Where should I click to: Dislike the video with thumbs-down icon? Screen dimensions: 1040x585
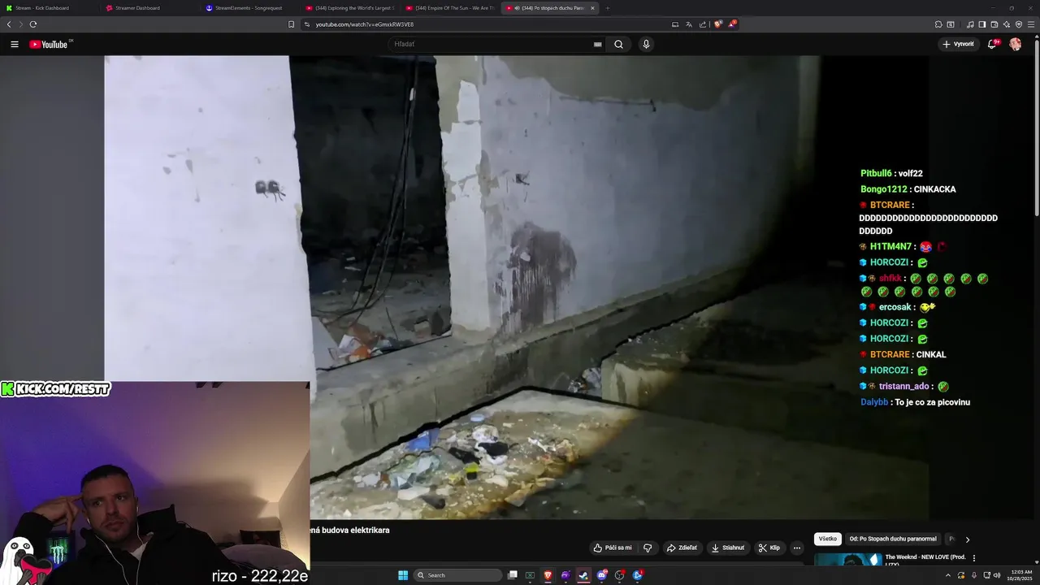[648, 548]
